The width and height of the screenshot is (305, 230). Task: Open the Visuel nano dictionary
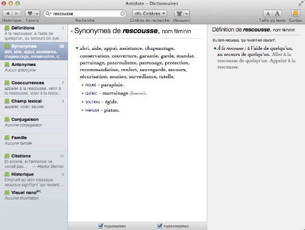pos(34,198)
